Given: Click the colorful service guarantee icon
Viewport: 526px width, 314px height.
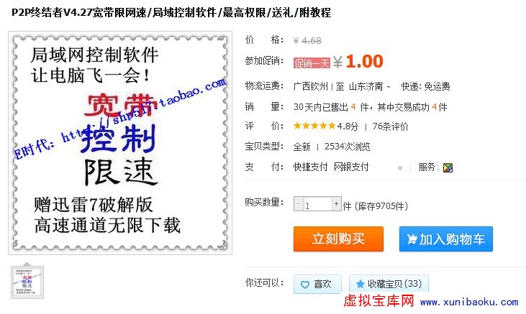Looking at the screenshot, I should click(x=448, y=167).
